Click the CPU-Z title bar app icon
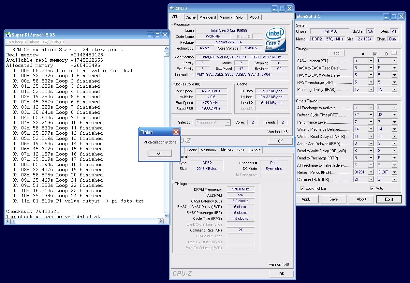 click(x=172, y=8)
